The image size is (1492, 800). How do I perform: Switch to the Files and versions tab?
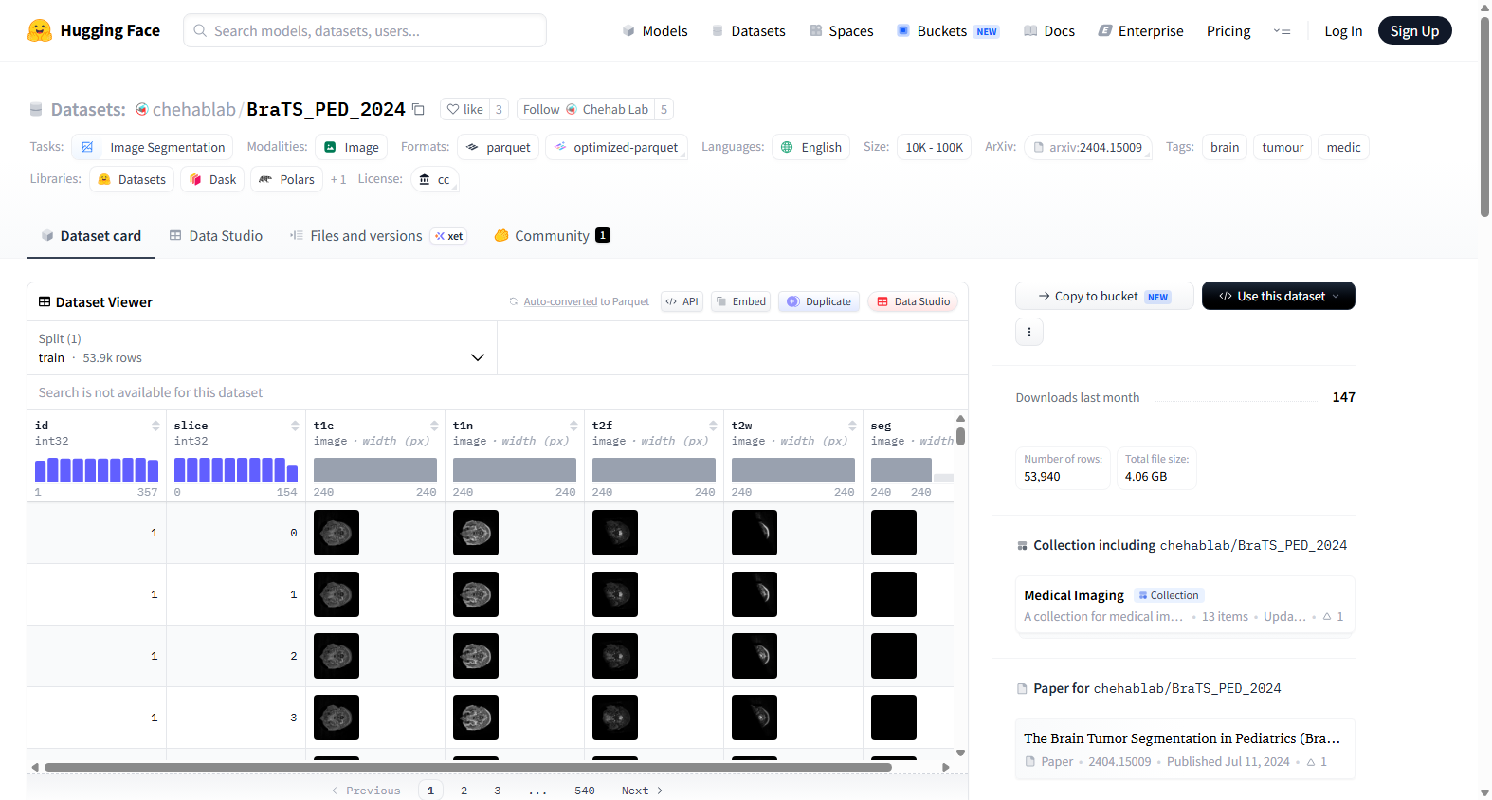(378, 236)
